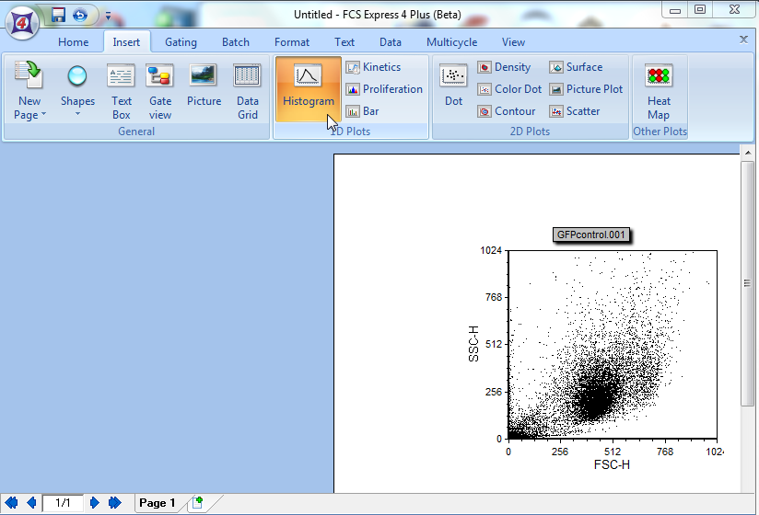
Task: Select the Insert ribbon tab
Action: coord(126,42)
